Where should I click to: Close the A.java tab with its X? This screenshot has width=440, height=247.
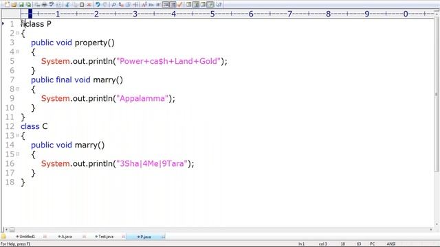point(84,237)
